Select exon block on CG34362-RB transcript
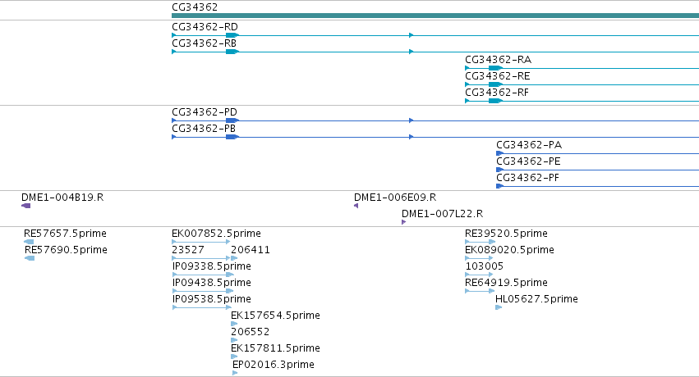This screenshot has width=699, height=377. [x=232, y=52]
